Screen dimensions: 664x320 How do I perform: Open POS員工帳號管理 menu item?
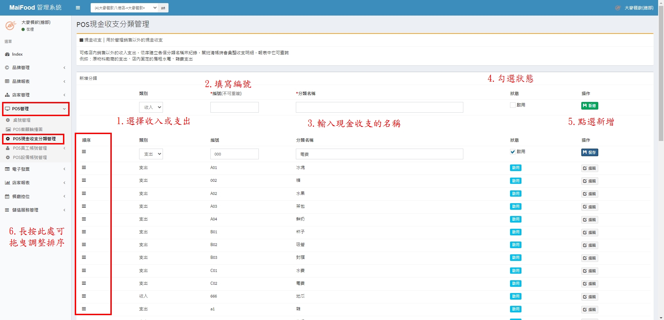30,148
